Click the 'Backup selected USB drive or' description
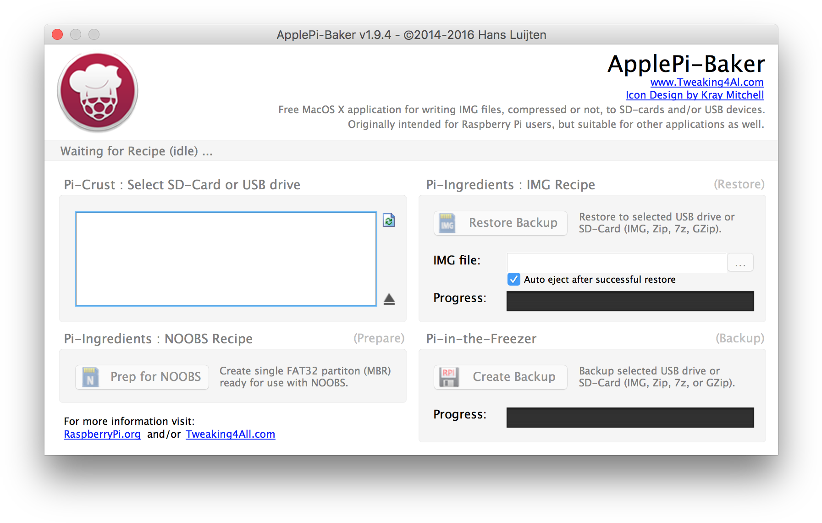The height and width of the screenshot is (523, 822). tap(649, 371)
